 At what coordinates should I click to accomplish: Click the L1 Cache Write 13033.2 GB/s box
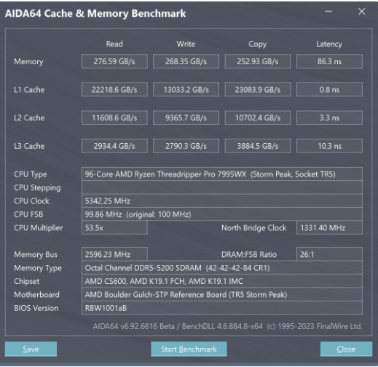[x=186, y=90]
